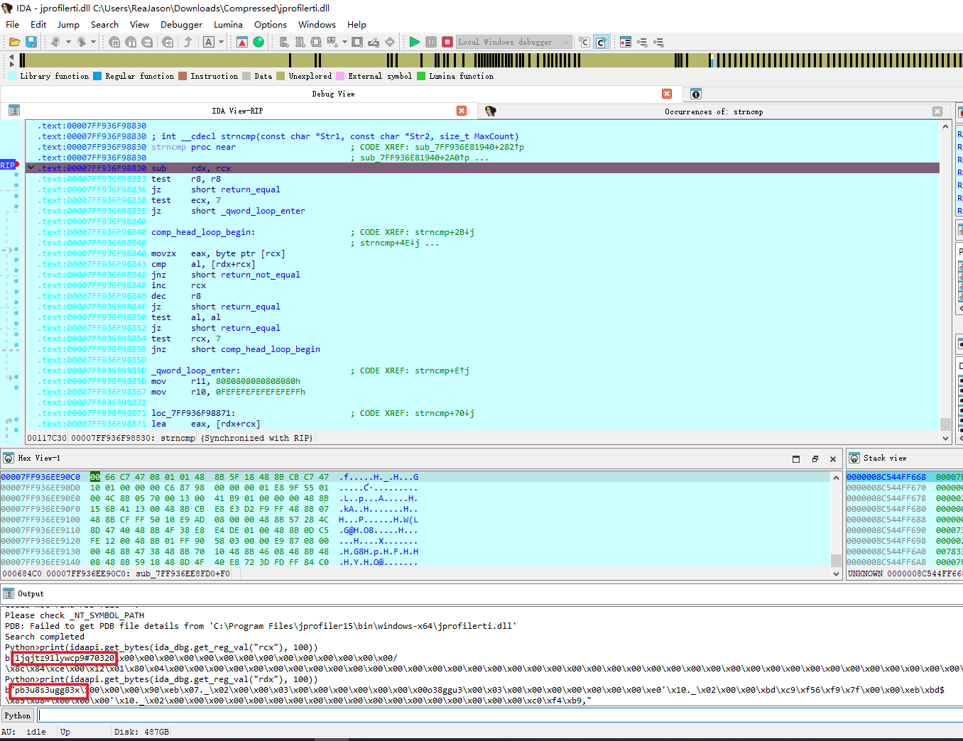The width and height of the screenshot is (963, 741).
Task: Click the Open file folder icon
Action: point(14,42)
